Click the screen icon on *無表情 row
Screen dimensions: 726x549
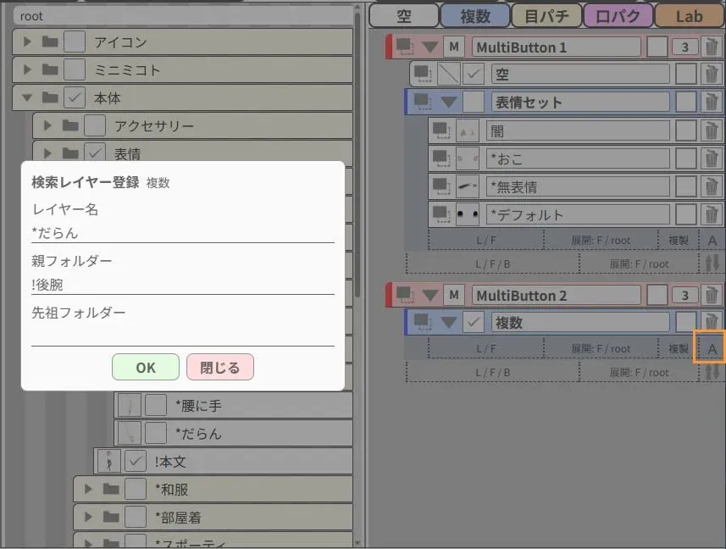coord(441,186)
